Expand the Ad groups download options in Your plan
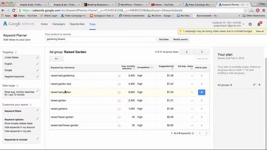The image size is (267, 150). point(254,85)
